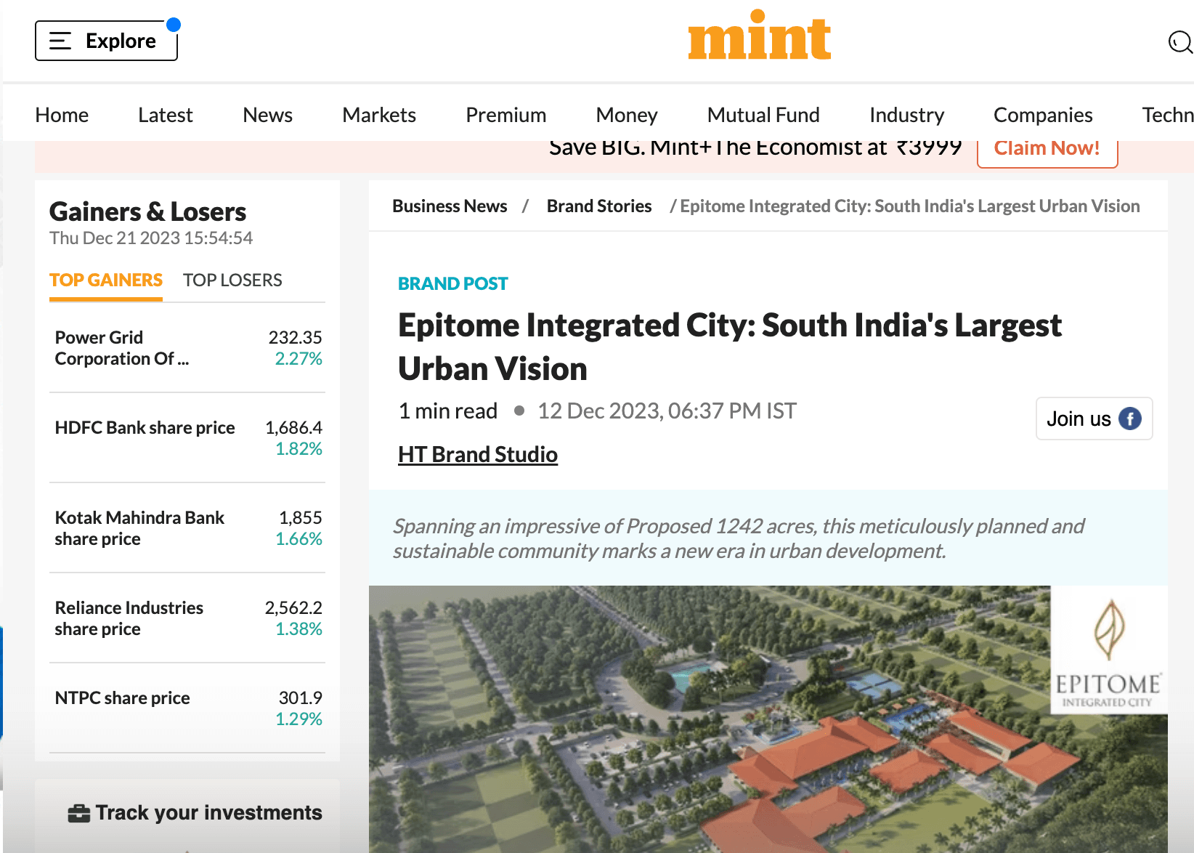Open the search magnifier icon

pyautogui.click(x=1180, y=42)
